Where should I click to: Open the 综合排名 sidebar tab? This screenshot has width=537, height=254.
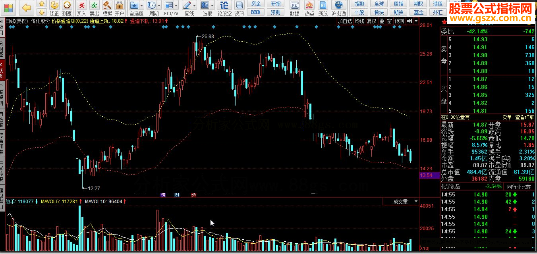click(x=2, y=143)
